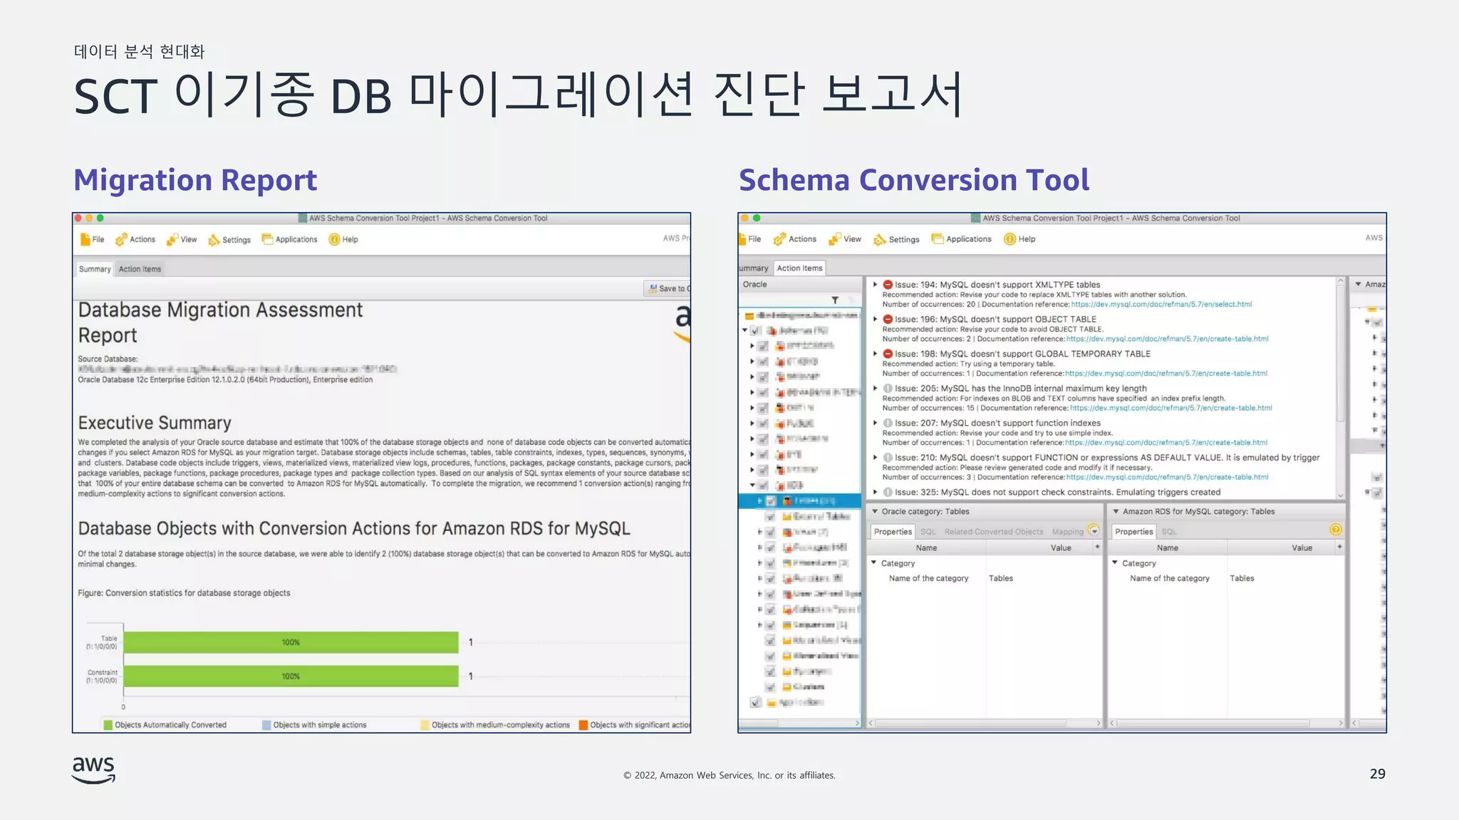Open create-table.html link for Issue 210

(x=1167, y=478)
